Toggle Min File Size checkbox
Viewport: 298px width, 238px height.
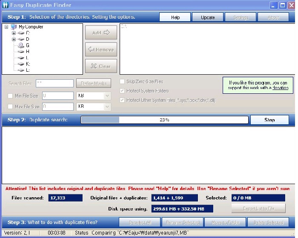10,96
